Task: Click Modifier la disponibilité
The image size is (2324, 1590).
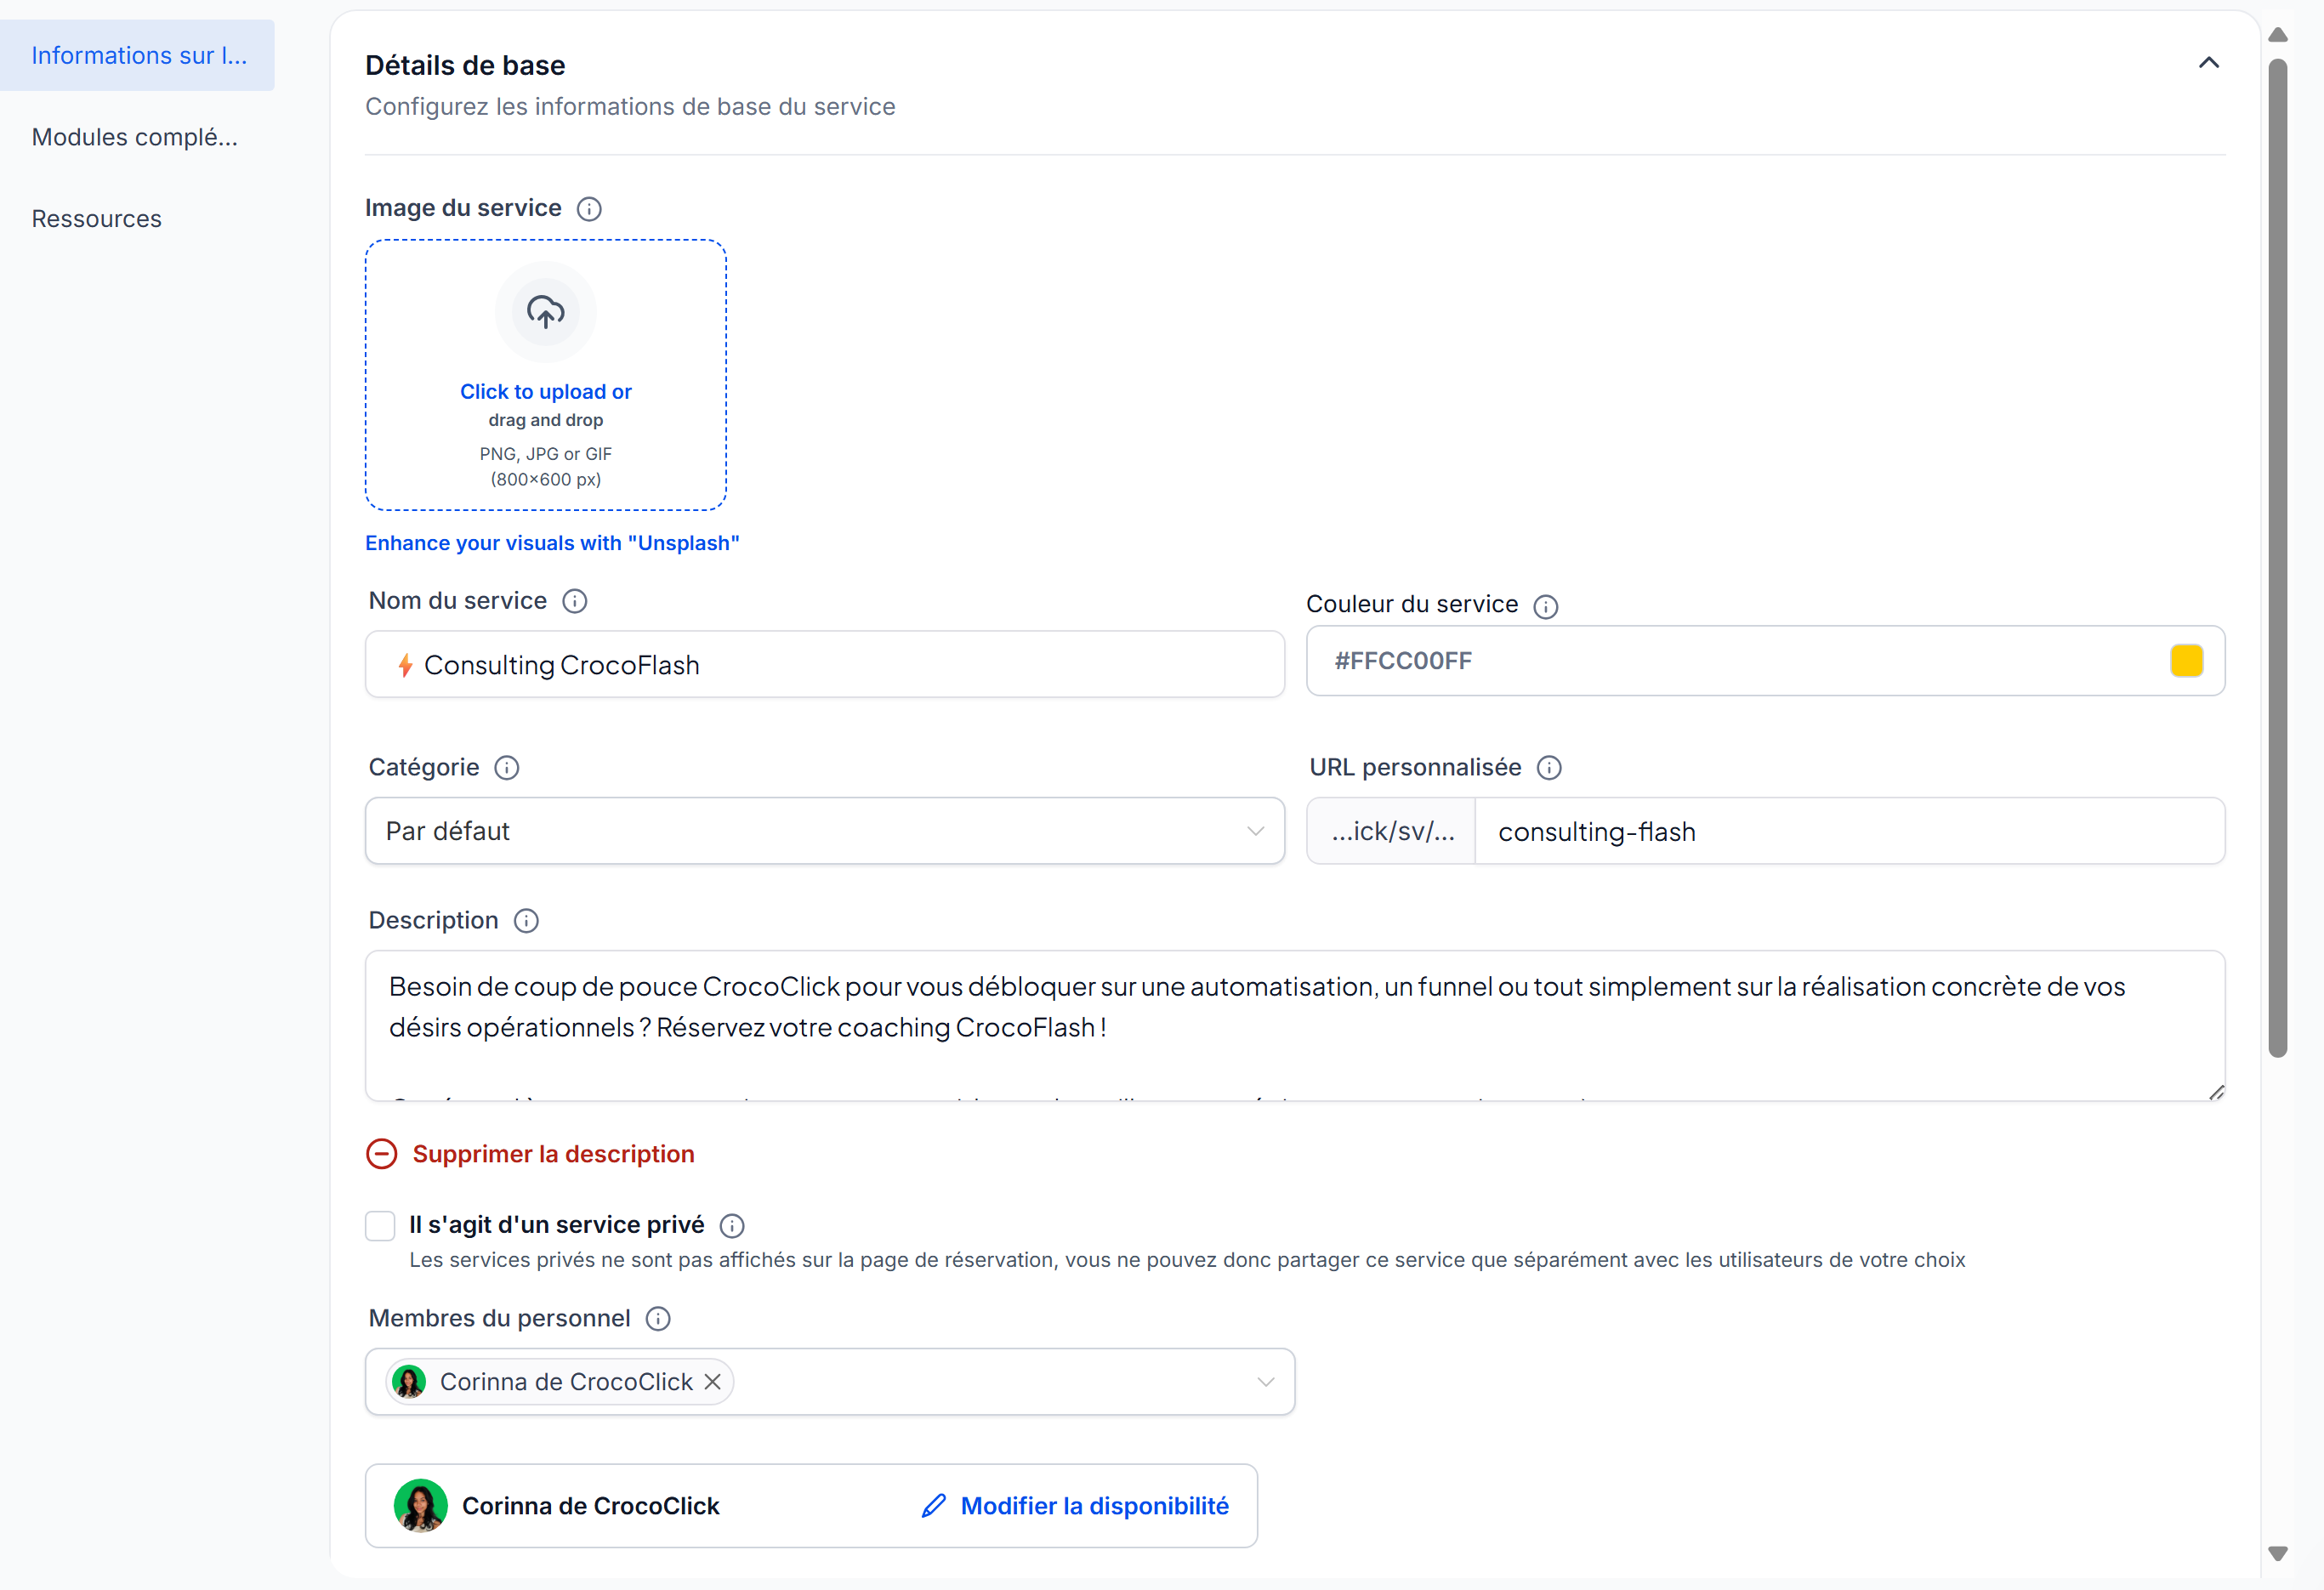Action: click(x=1095, y=1506)
